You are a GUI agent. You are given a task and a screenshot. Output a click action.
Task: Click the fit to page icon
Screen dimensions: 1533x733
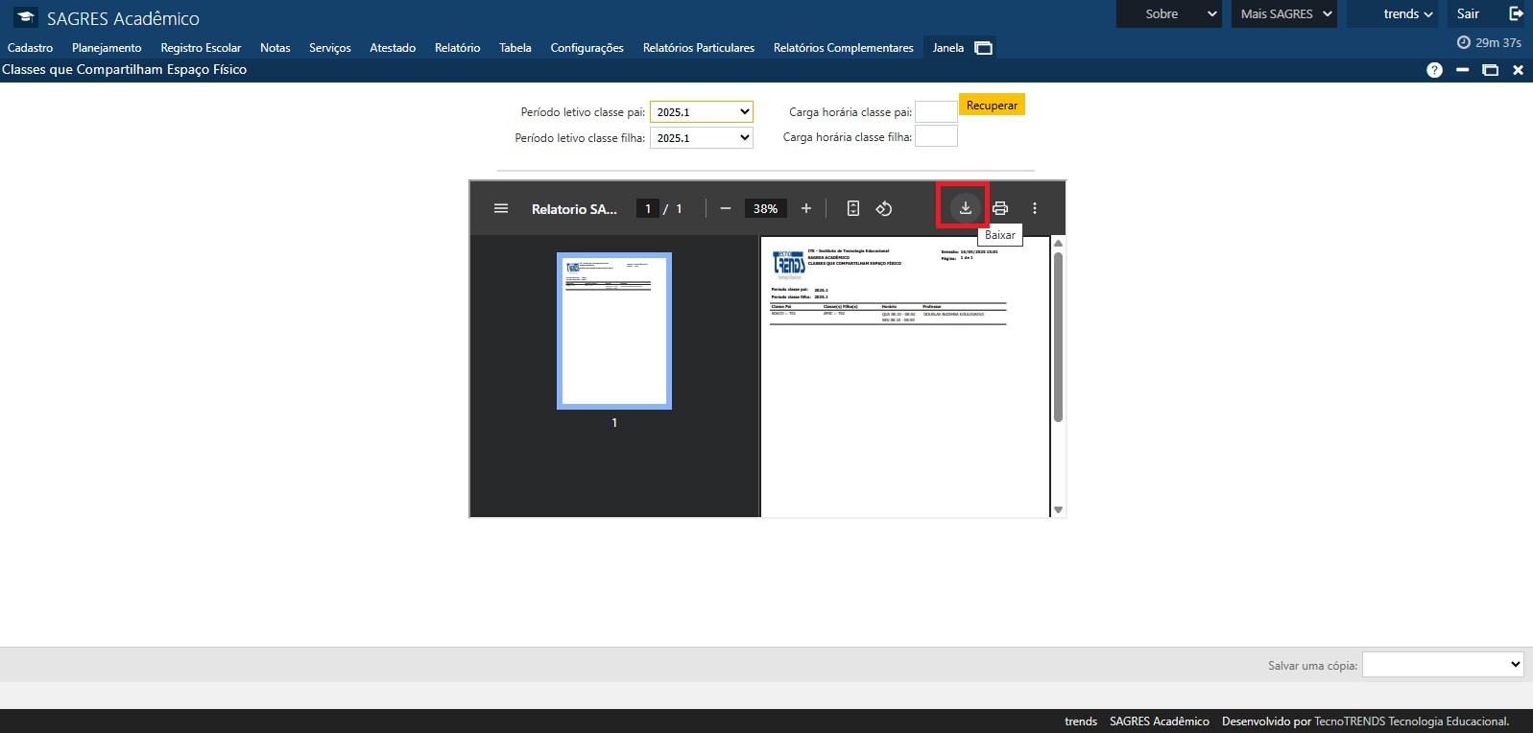coord(852,208)
